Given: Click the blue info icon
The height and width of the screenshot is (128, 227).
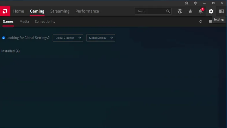Looking at the screenshot, I should click(3, 38).
